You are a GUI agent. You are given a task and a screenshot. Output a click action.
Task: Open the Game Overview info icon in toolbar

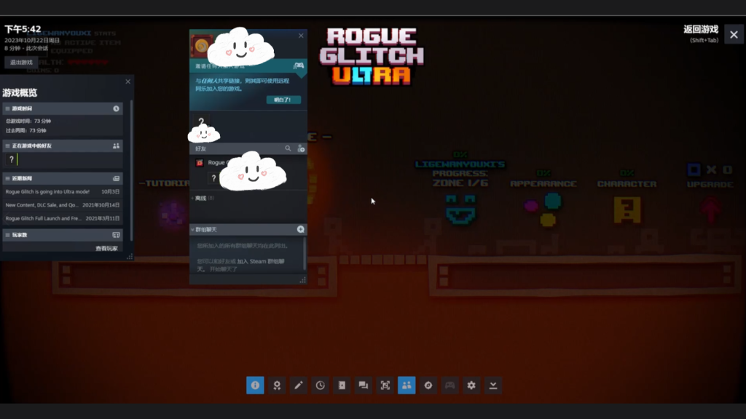(x=255, y=386)
